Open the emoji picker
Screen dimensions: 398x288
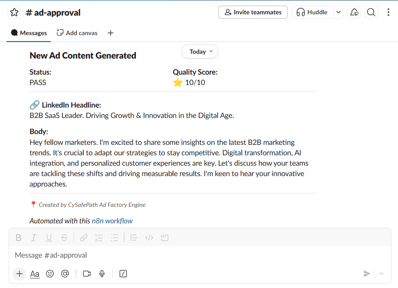(50, 274)
